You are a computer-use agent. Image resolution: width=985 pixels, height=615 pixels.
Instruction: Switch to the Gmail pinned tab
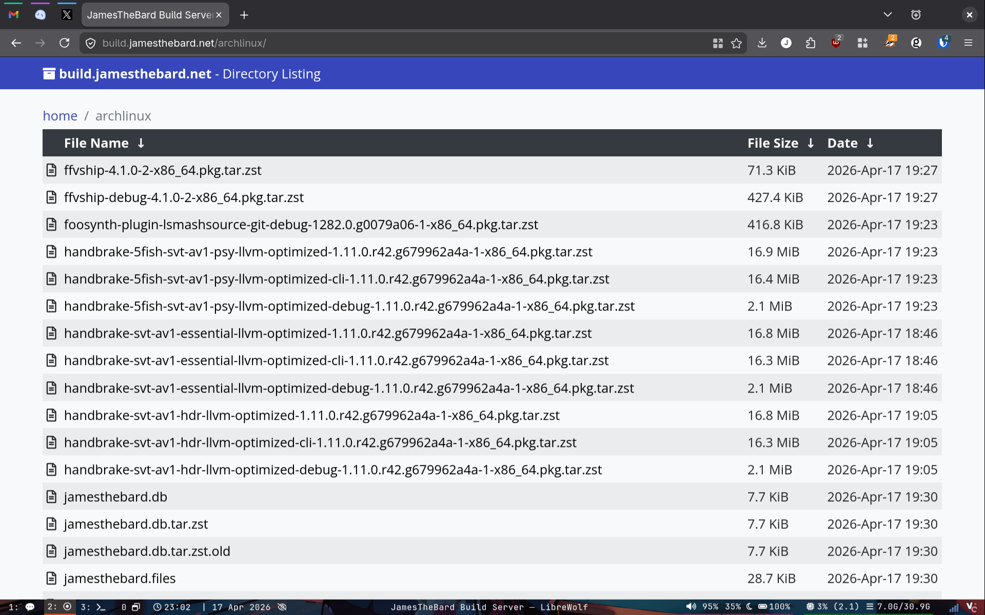pos(14,15)
